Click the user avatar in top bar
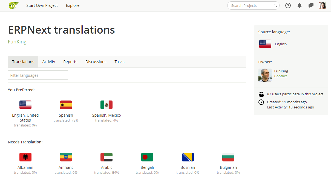Image resolution: width=331 pixels, height=177 pixels. click(x=323, y=5)
